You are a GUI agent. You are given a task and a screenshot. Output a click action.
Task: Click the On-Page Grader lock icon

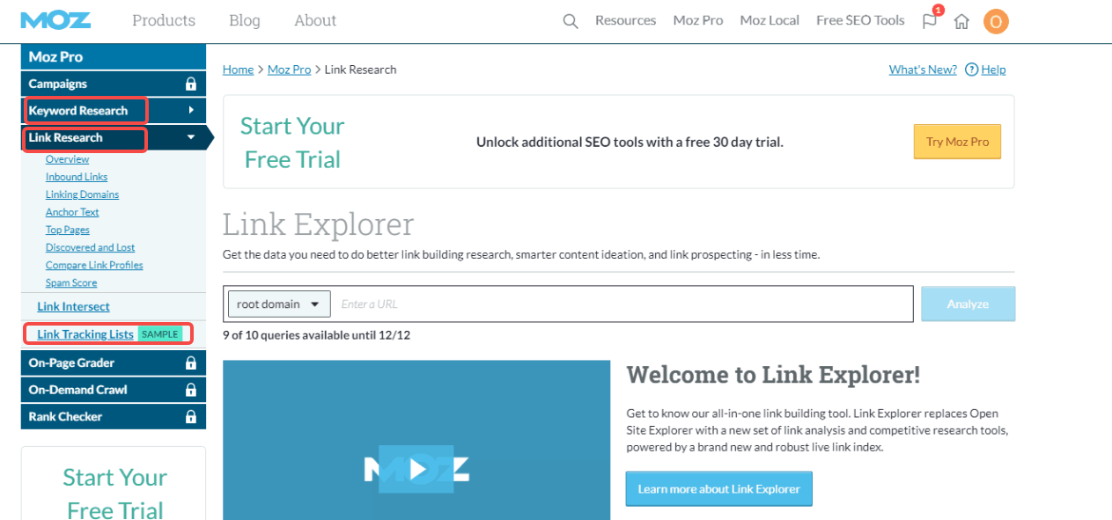190,363
